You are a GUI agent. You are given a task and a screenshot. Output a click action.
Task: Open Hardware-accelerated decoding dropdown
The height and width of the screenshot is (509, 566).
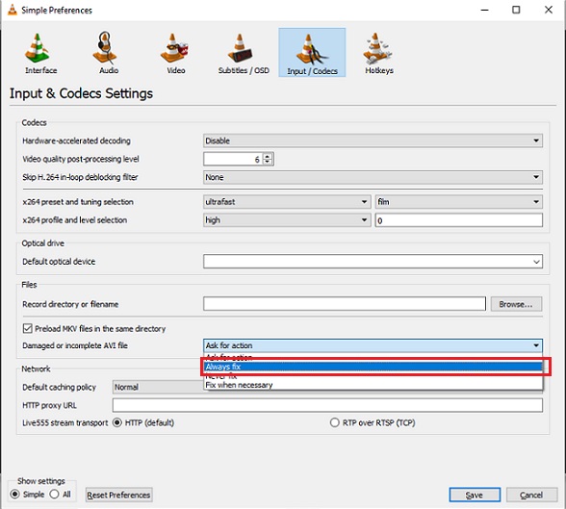click(373, 140)
